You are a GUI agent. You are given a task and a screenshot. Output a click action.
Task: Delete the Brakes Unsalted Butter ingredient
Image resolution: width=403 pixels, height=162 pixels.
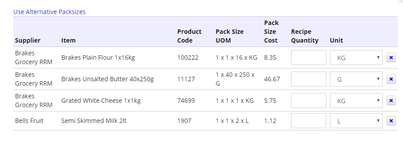click(x=391, y=79)
